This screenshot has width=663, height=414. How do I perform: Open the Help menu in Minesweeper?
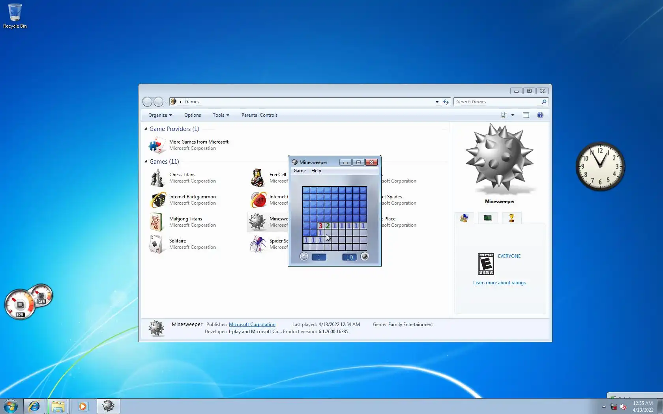pos(316,171)
